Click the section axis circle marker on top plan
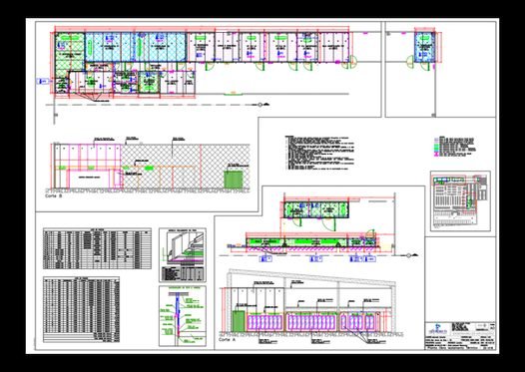The width and height of the screenshot is (525, 372). [260, 105]
